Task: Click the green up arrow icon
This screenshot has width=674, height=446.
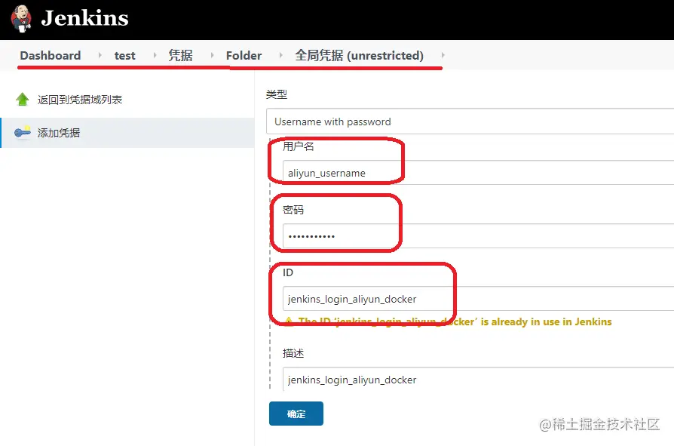Action: click(x=23, y=100)
